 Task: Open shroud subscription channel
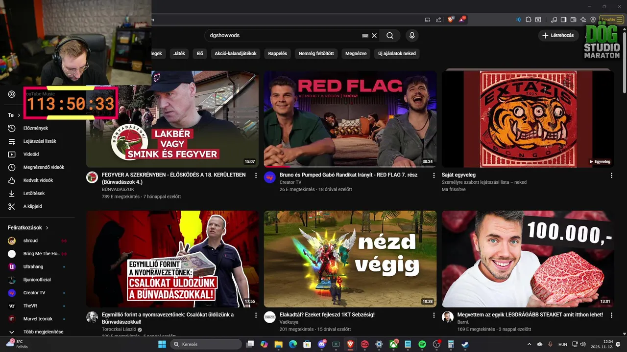pos(37,241)
